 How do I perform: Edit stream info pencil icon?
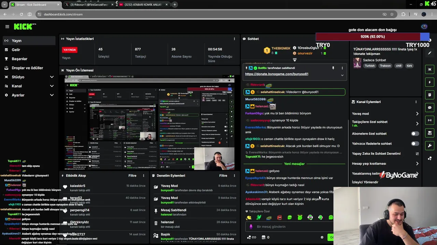coord(429,53)
